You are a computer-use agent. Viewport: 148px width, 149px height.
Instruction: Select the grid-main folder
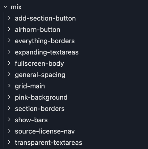30,86
